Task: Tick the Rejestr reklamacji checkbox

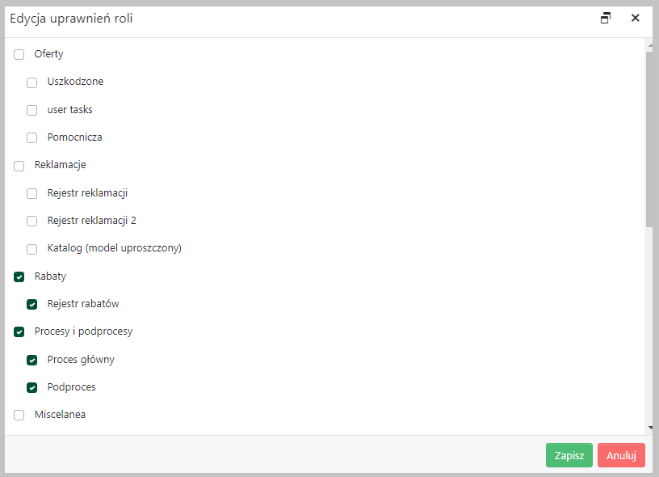Action: point(32,193)
